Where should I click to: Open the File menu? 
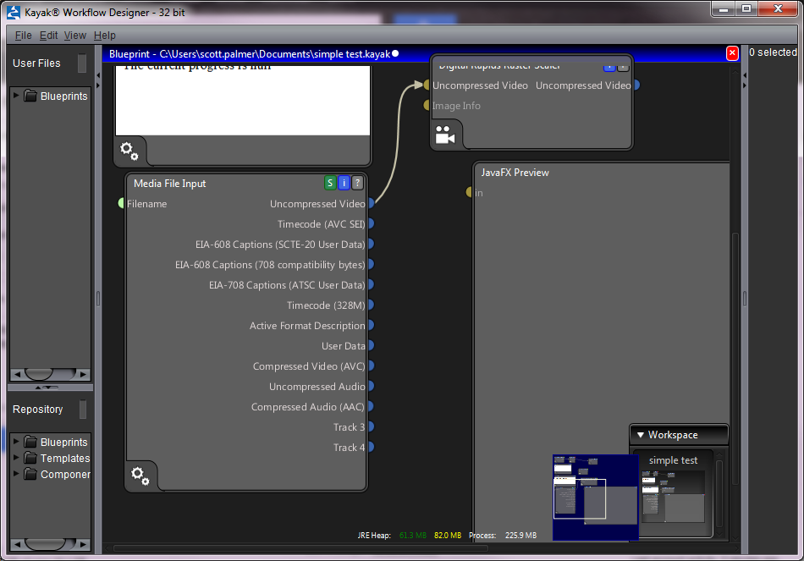coord(23,36)
